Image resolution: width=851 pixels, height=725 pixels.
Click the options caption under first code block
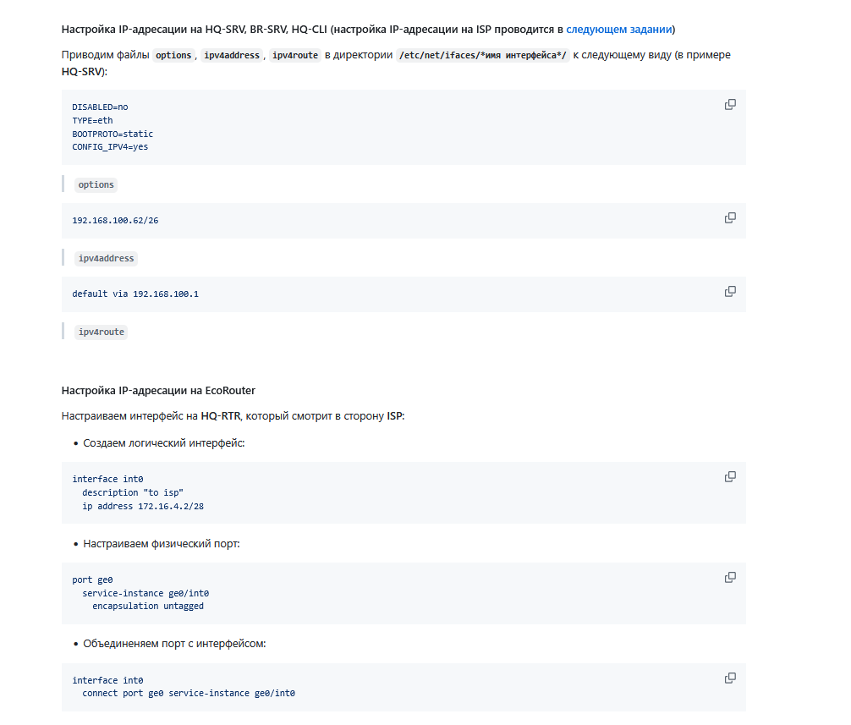coord(96,184)
